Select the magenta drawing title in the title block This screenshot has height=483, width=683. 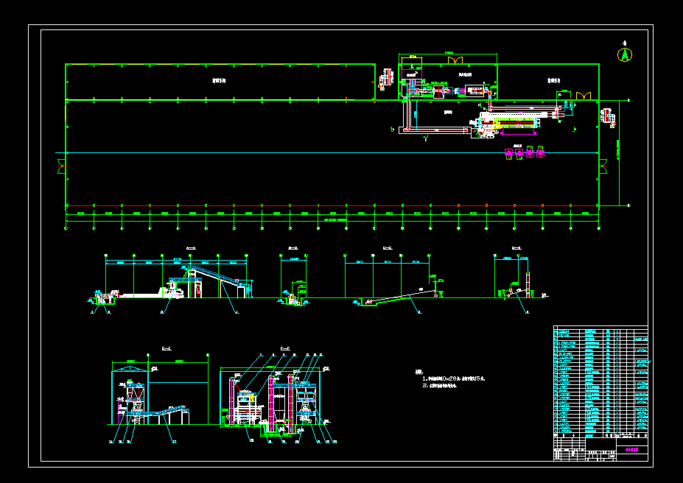pyautogui.click(x=631, y=450)
